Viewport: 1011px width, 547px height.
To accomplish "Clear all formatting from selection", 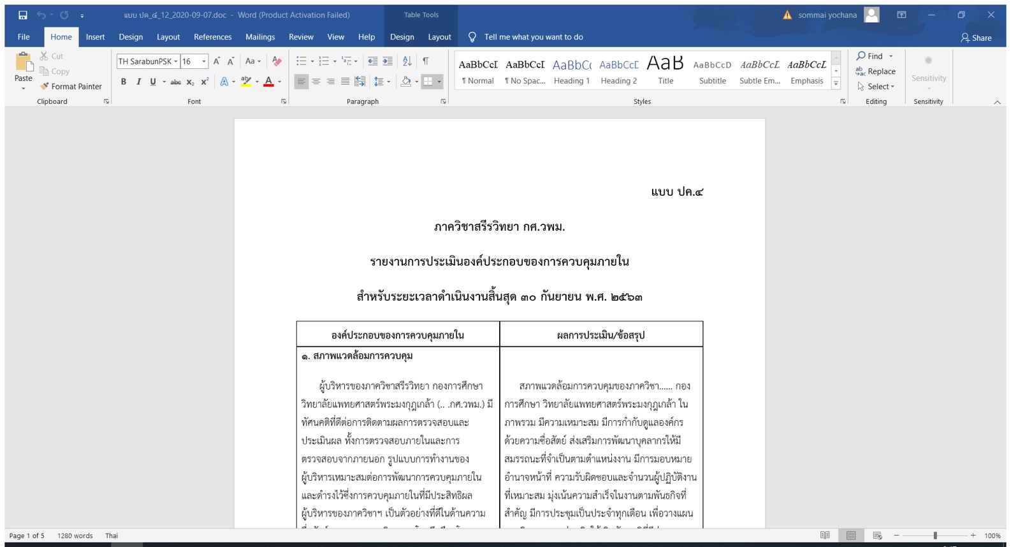I will (277, 61).
